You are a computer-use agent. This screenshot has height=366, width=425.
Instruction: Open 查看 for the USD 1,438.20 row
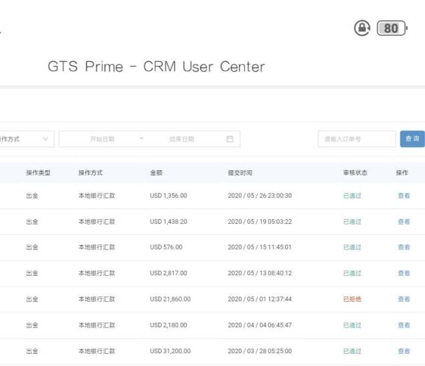coord(404,222)
